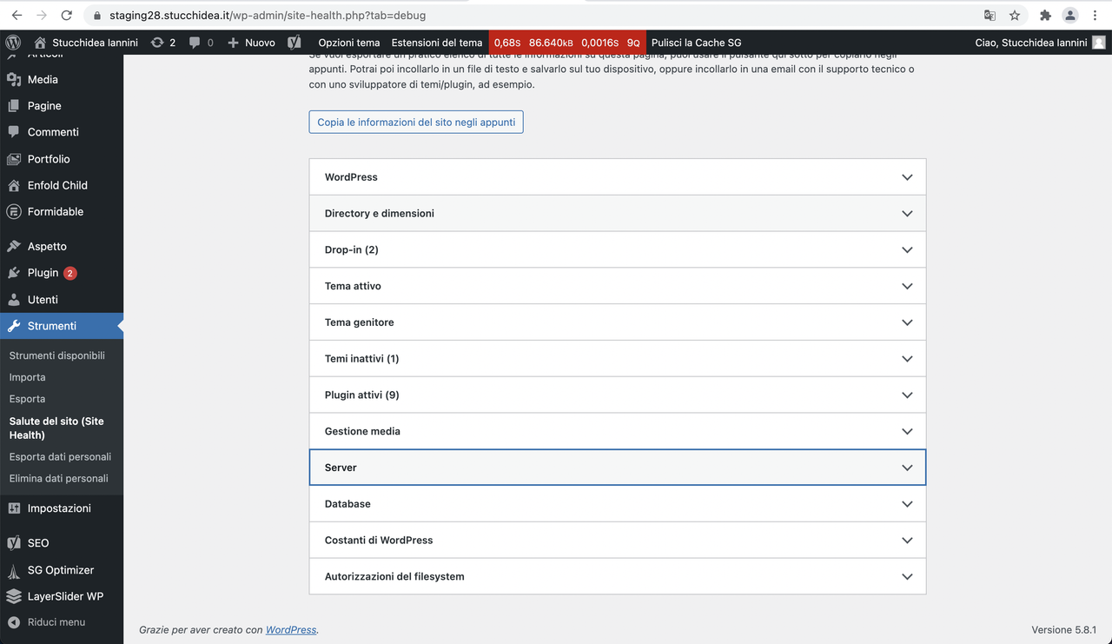Expand the Server section chevron

907,468
